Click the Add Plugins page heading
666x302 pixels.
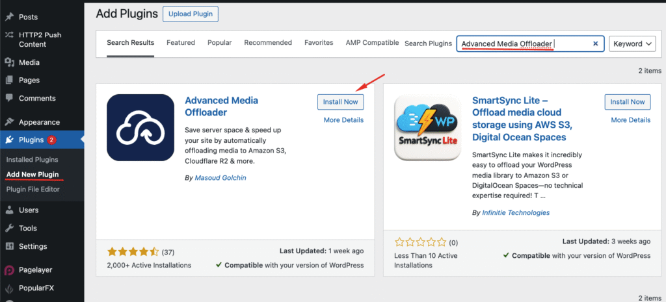(127, 14)
